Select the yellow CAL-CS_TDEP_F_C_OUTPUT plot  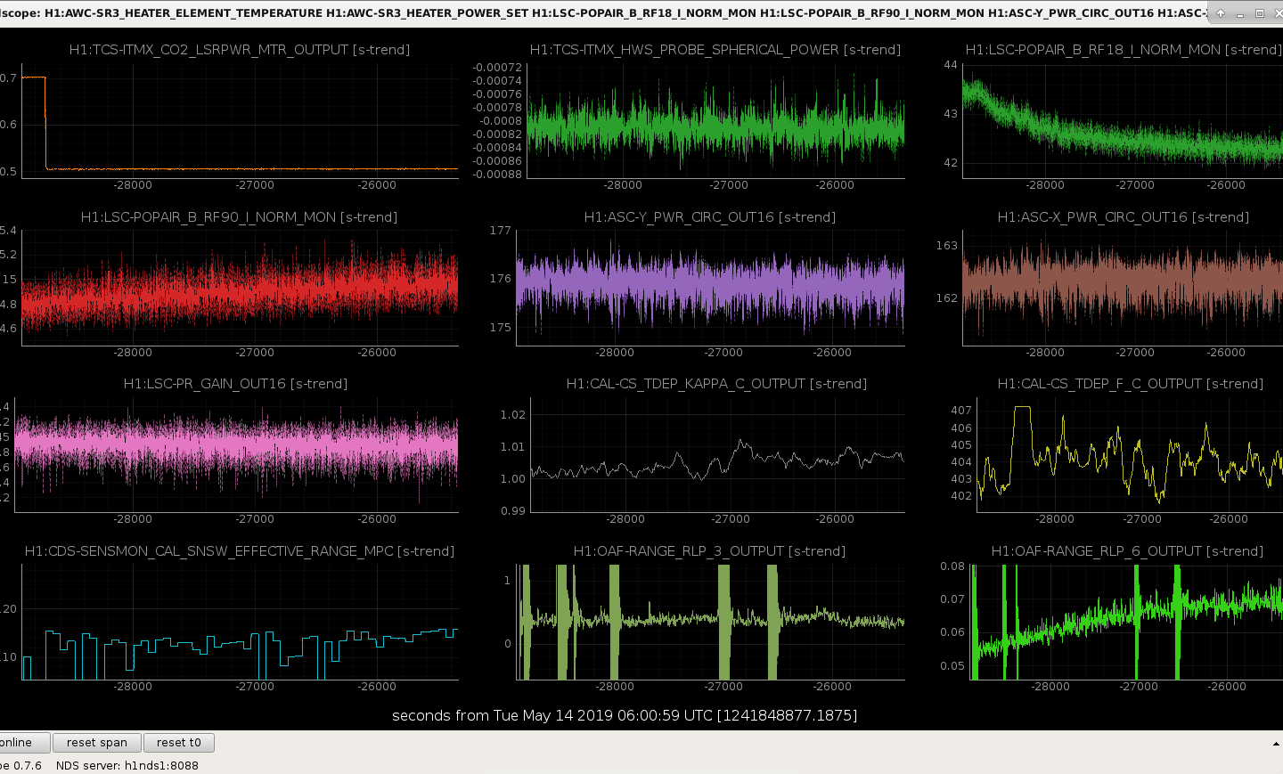(x=1130, y=454)
